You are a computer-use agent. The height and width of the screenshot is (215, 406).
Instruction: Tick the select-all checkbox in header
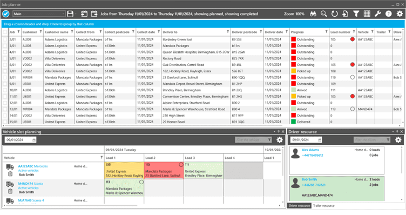pyautogui.click(x=5, y=32)
